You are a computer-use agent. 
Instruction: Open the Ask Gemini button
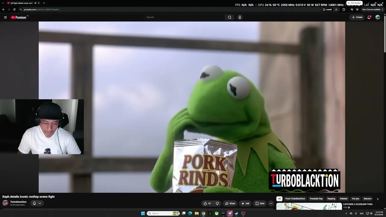354,3
